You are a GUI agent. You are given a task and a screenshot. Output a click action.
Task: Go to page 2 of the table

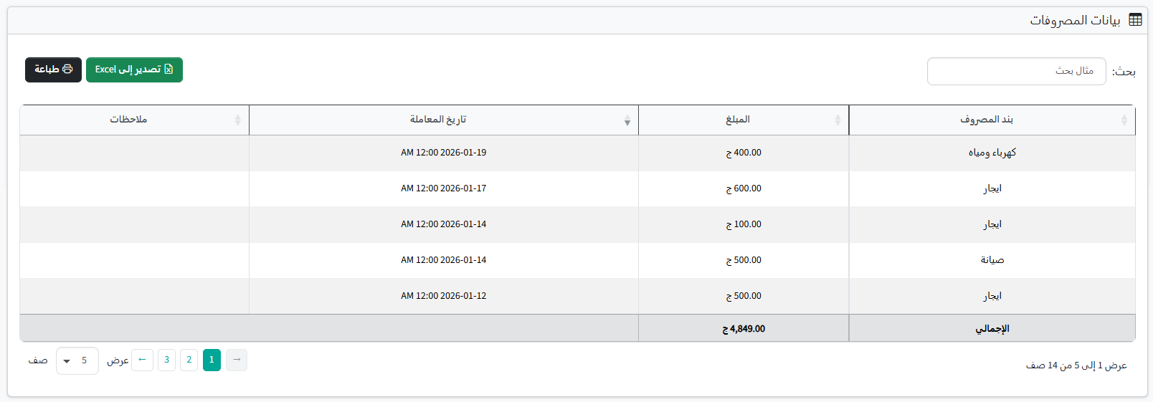(x=189, y=360)
